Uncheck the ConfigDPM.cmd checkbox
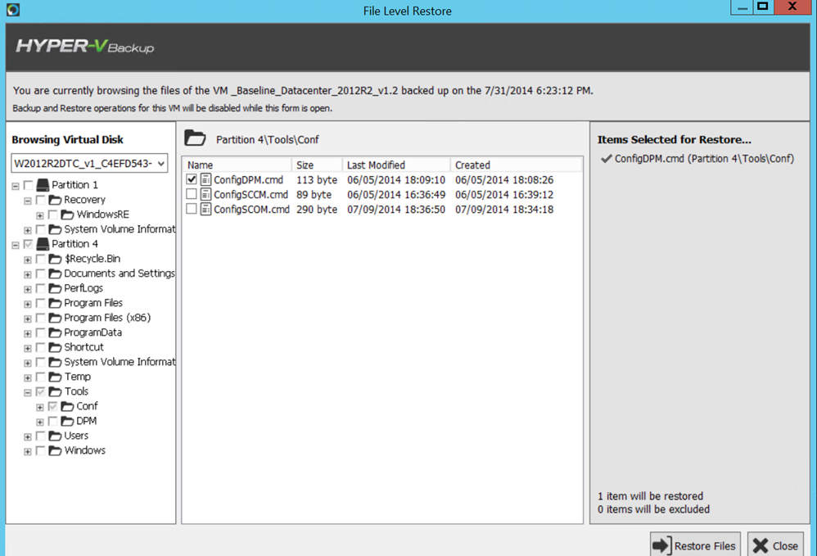The image size is (817, 556). pos(192,179)
